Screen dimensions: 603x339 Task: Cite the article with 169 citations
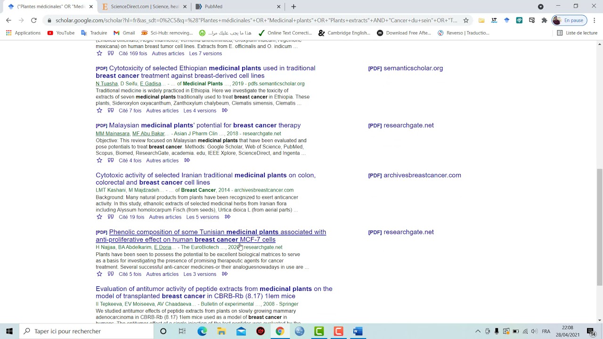111,54
